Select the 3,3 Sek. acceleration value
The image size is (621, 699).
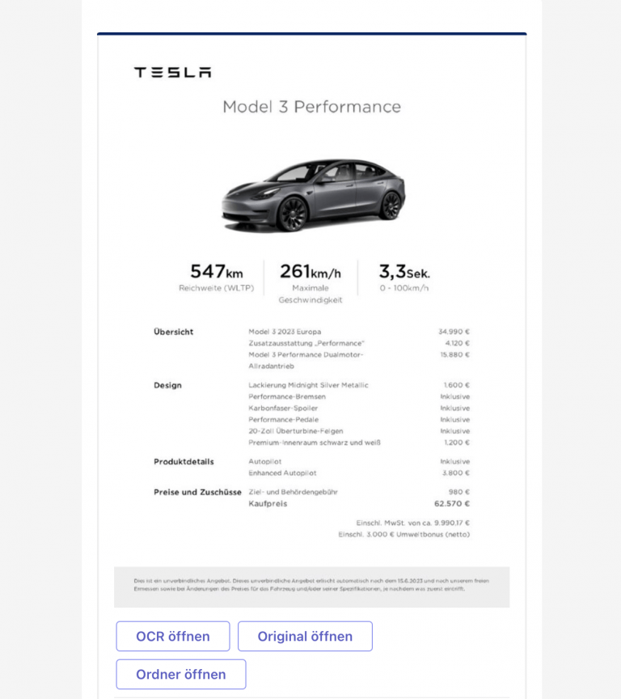(404, 272)
